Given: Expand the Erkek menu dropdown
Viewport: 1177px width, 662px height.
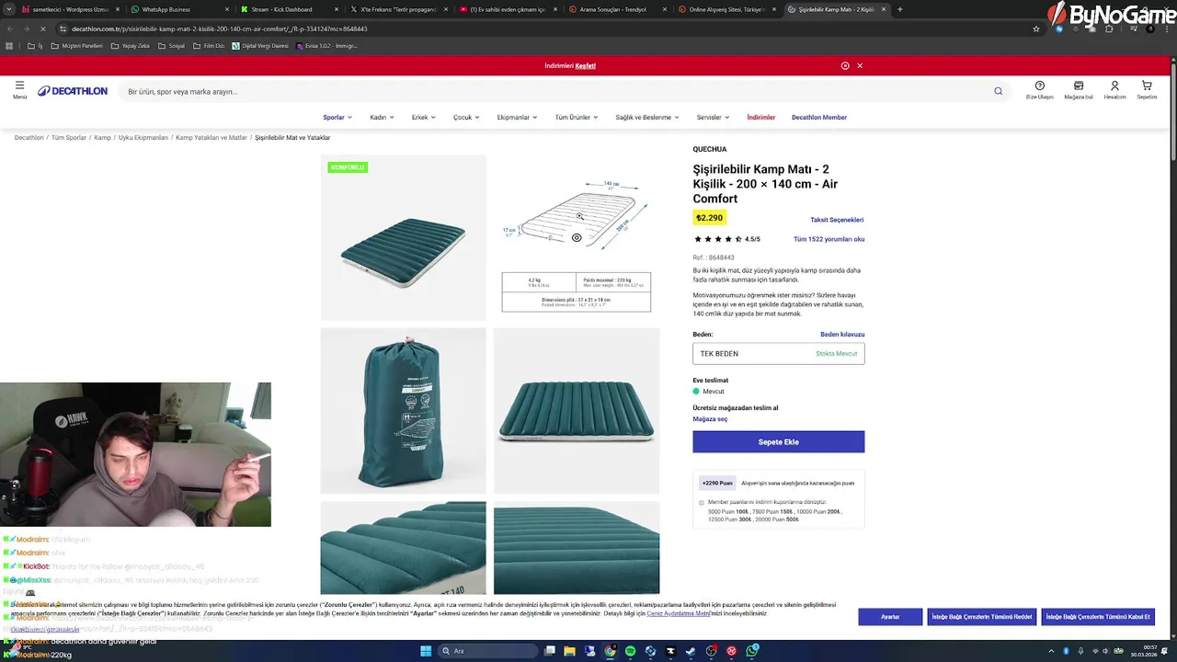Looking at the screenshot, I should tap(424, 118).
